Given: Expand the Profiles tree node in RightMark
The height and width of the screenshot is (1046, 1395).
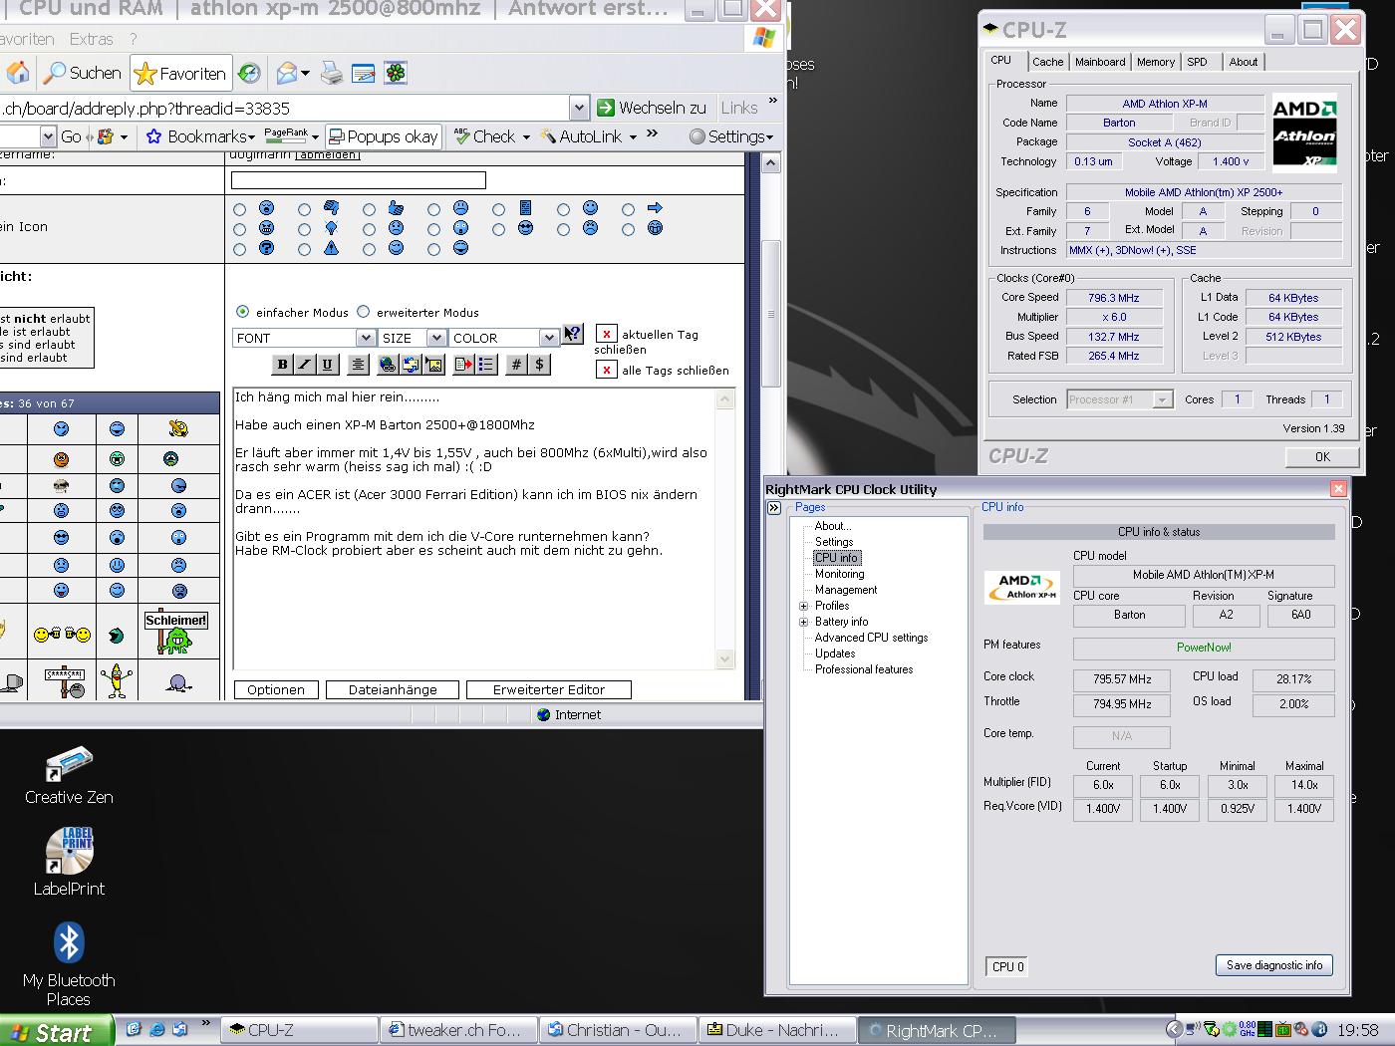Looking at the screenshot, I should click(x=803, y=606).
